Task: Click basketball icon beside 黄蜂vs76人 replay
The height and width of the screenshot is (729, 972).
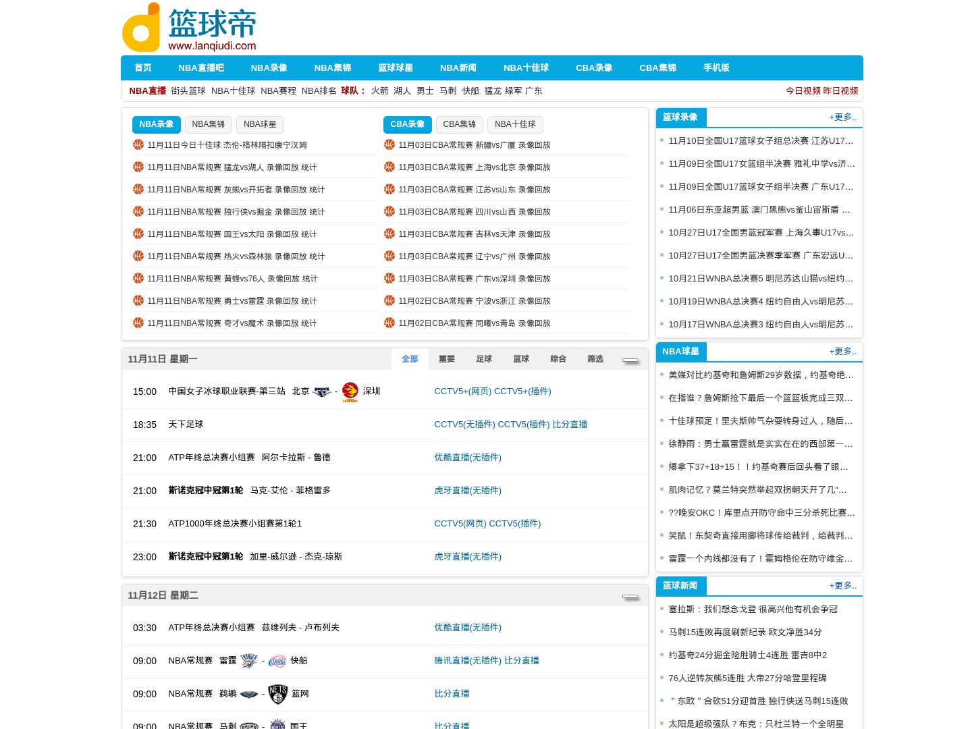Action: (x=138, y=278)
